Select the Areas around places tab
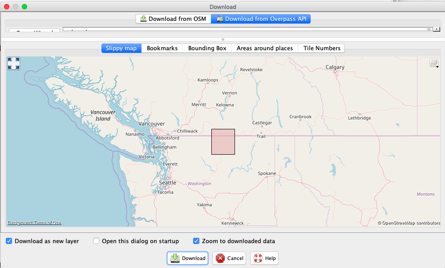This screenshot has width=445, height=268. 264,48
